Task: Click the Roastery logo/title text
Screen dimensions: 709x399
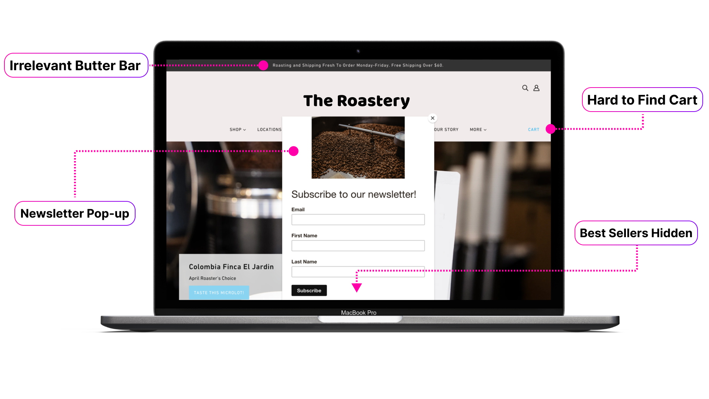Action: tap(356, 100)
